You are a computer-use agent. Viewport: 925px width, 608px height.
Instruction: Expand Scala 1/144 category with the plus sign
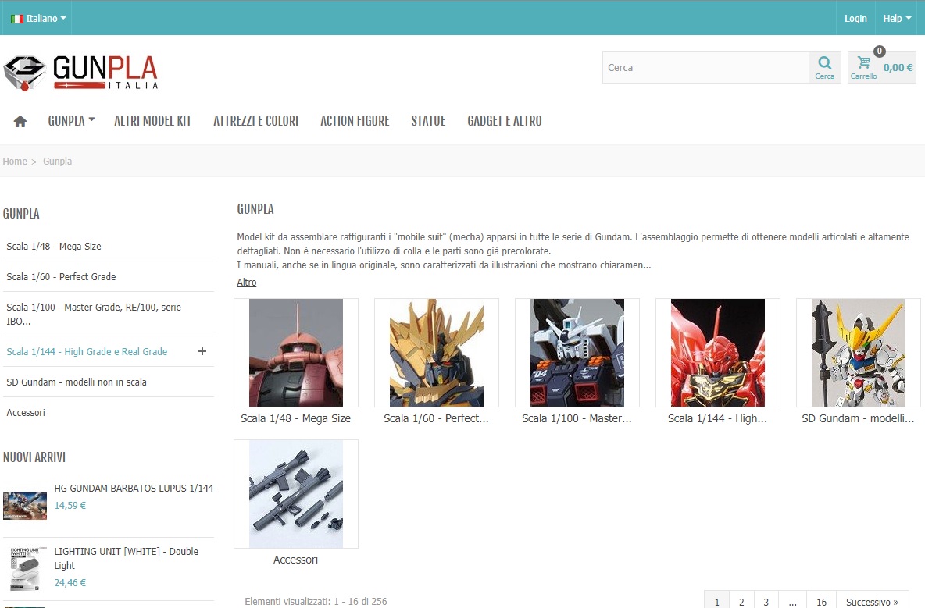coord(202,350)
